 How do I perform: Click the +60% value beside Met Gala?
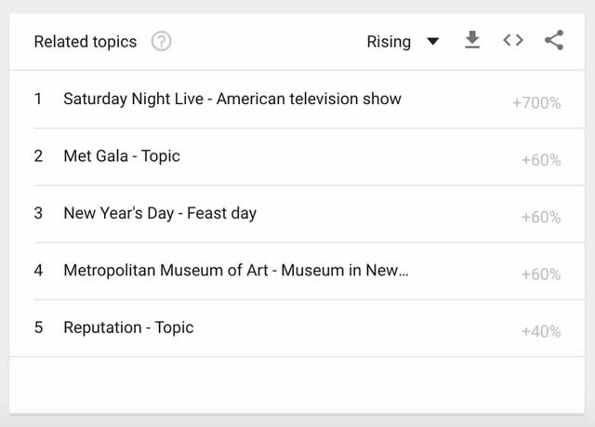point(540,160)
